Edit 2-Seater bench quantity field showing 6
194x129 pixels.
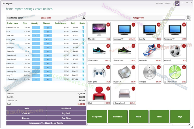pyautogui.click(x=36, y=79)
